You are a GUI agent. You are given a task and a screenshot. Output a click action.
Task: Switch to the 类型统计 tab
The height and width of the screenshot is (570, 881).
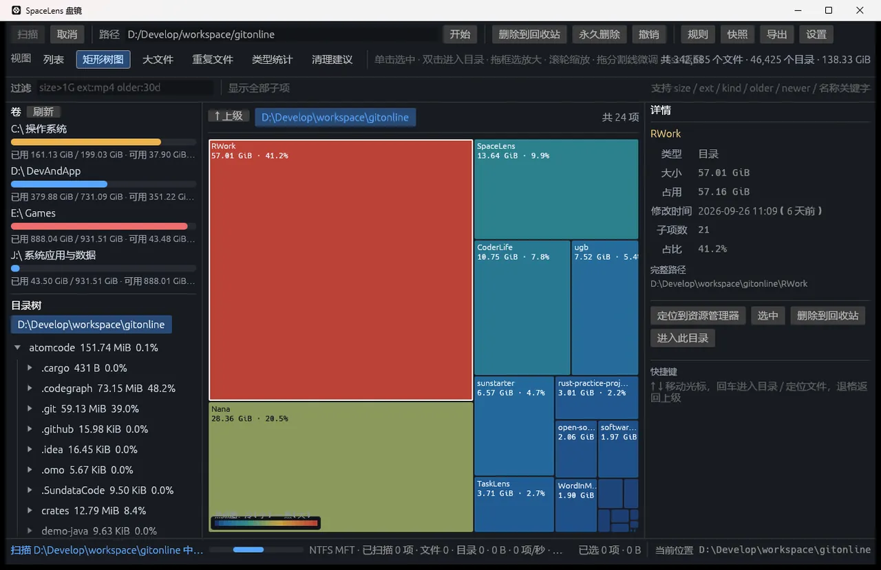272,60
